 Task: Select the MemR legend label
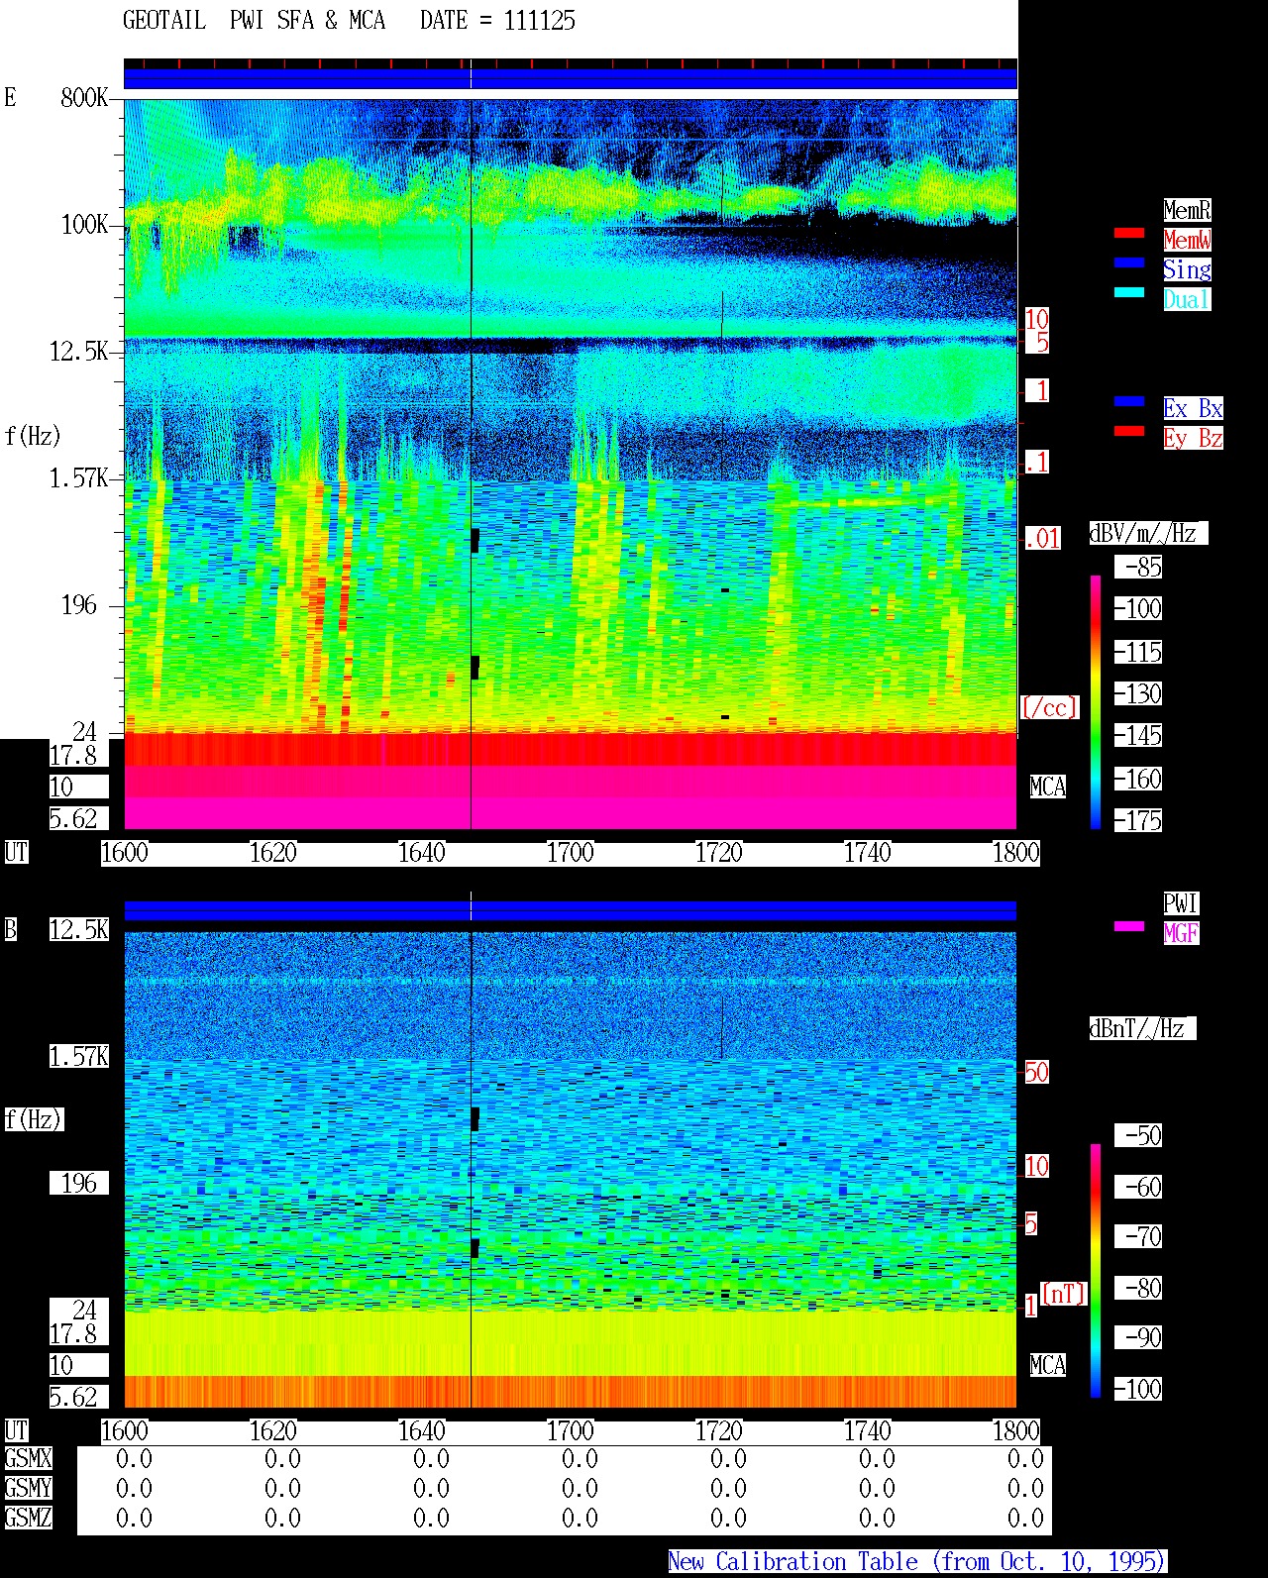point(1187,210)
